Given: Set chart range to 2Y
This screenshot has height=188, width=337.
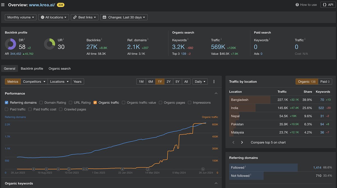Looking at the screenshot, I should coord(168,82).
